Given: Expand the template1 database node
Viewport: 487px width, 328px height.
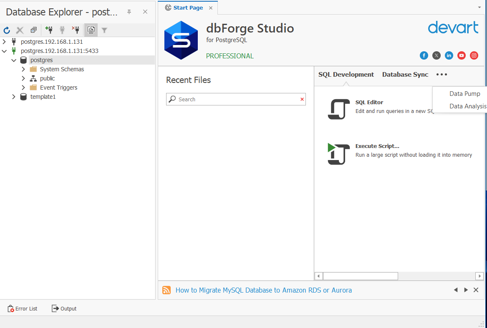Looking at the screenshot, I should point(14,97).
